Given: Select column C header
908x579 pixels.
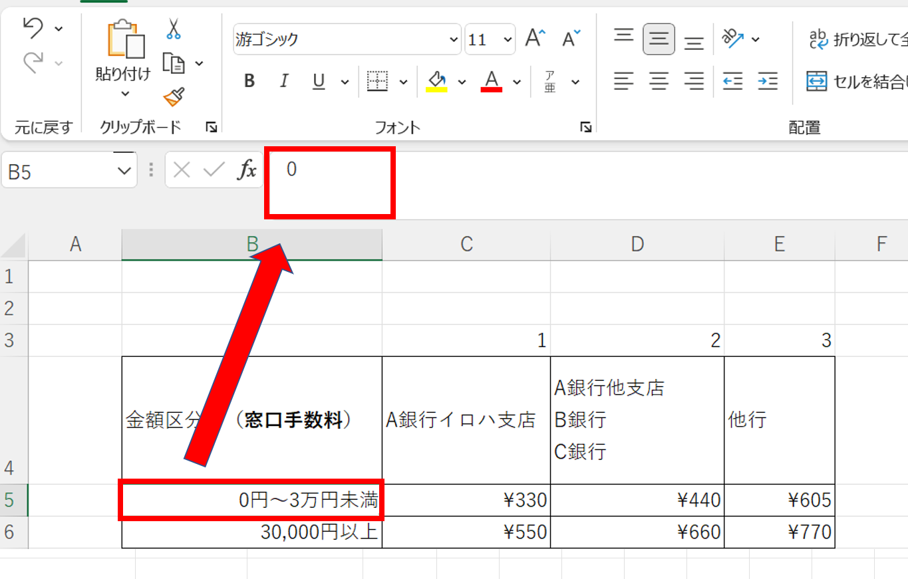Looking at the screenshot, I should [x=466, y=245].
